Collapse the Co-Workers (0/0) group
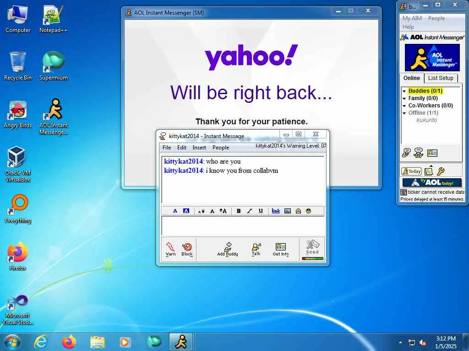 [404, 106]
